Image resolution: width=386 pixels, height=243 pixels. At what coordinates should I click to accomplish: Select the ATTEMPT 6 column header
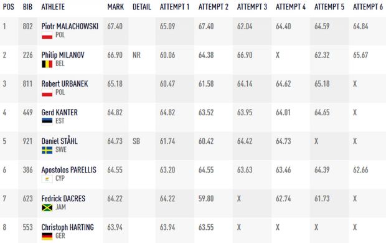point(368,7)
